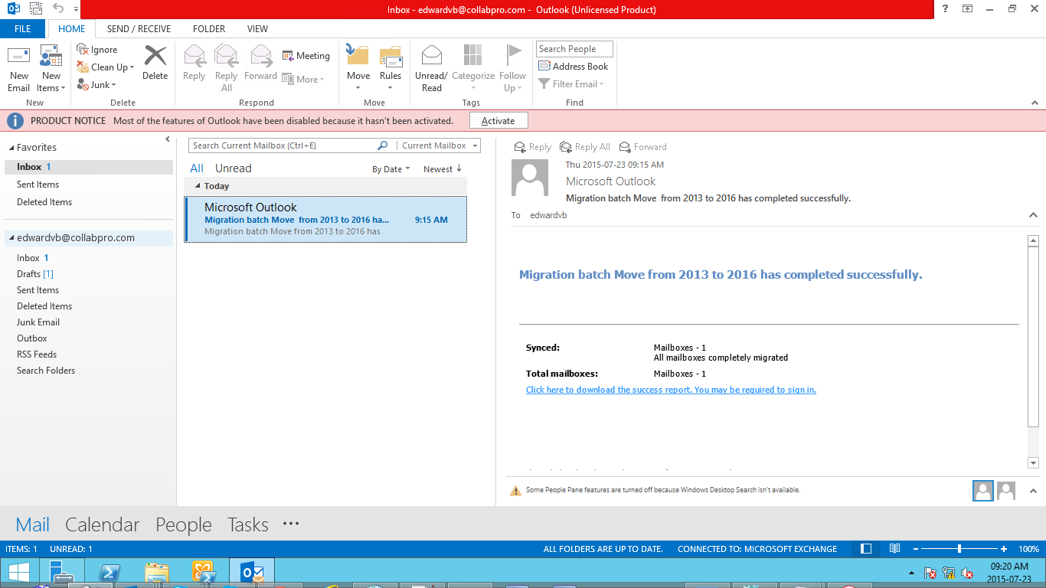
Task: Switch to the VIEW tab
Action: coord(257,29)
